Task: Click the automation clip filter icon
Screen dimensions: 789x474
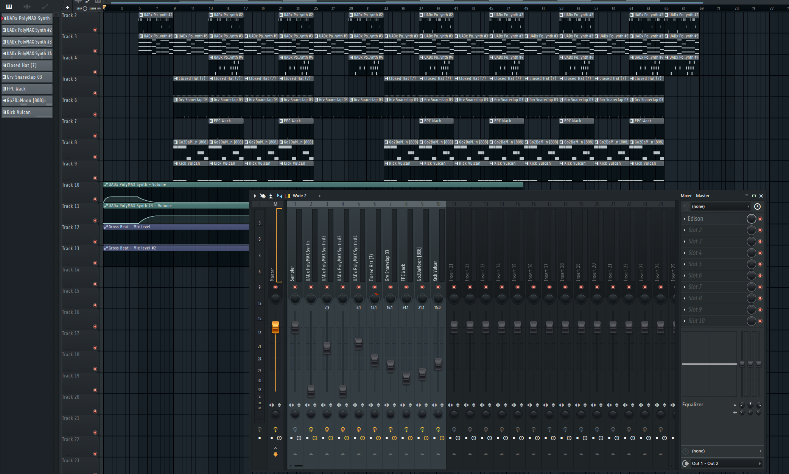Action: pyautogui.click(x=45, y=6)
